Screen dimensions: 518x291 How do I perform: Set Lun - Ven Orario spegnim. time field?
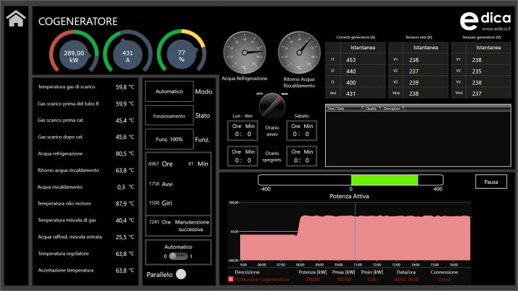click(243, 156)
